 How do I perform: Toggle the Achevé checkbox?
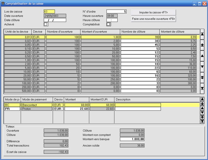point(46,24)
